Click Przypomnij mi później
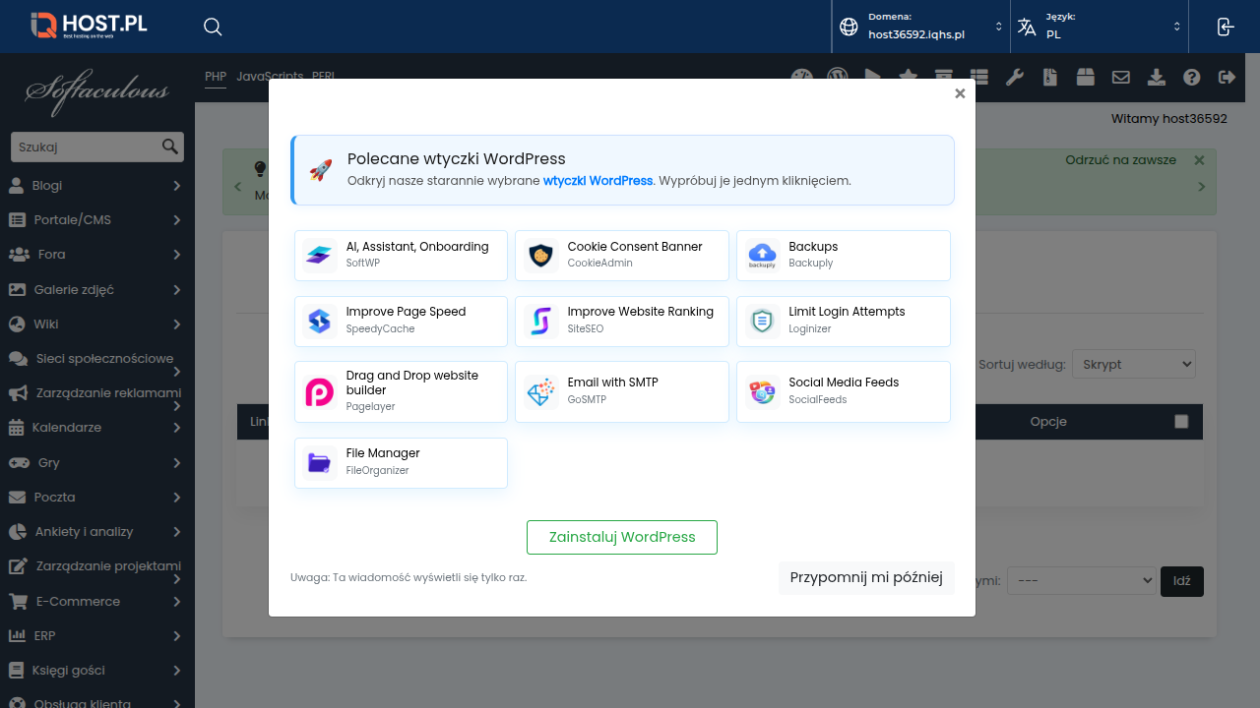 (x=866, y=578)
